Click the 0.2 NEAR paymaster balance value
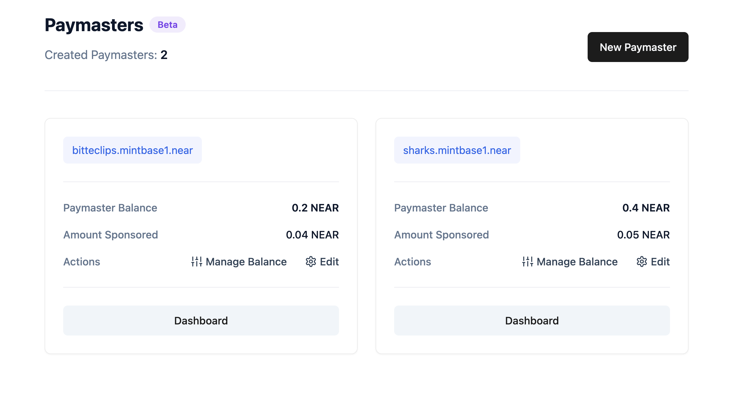 (x=315, y=208)
